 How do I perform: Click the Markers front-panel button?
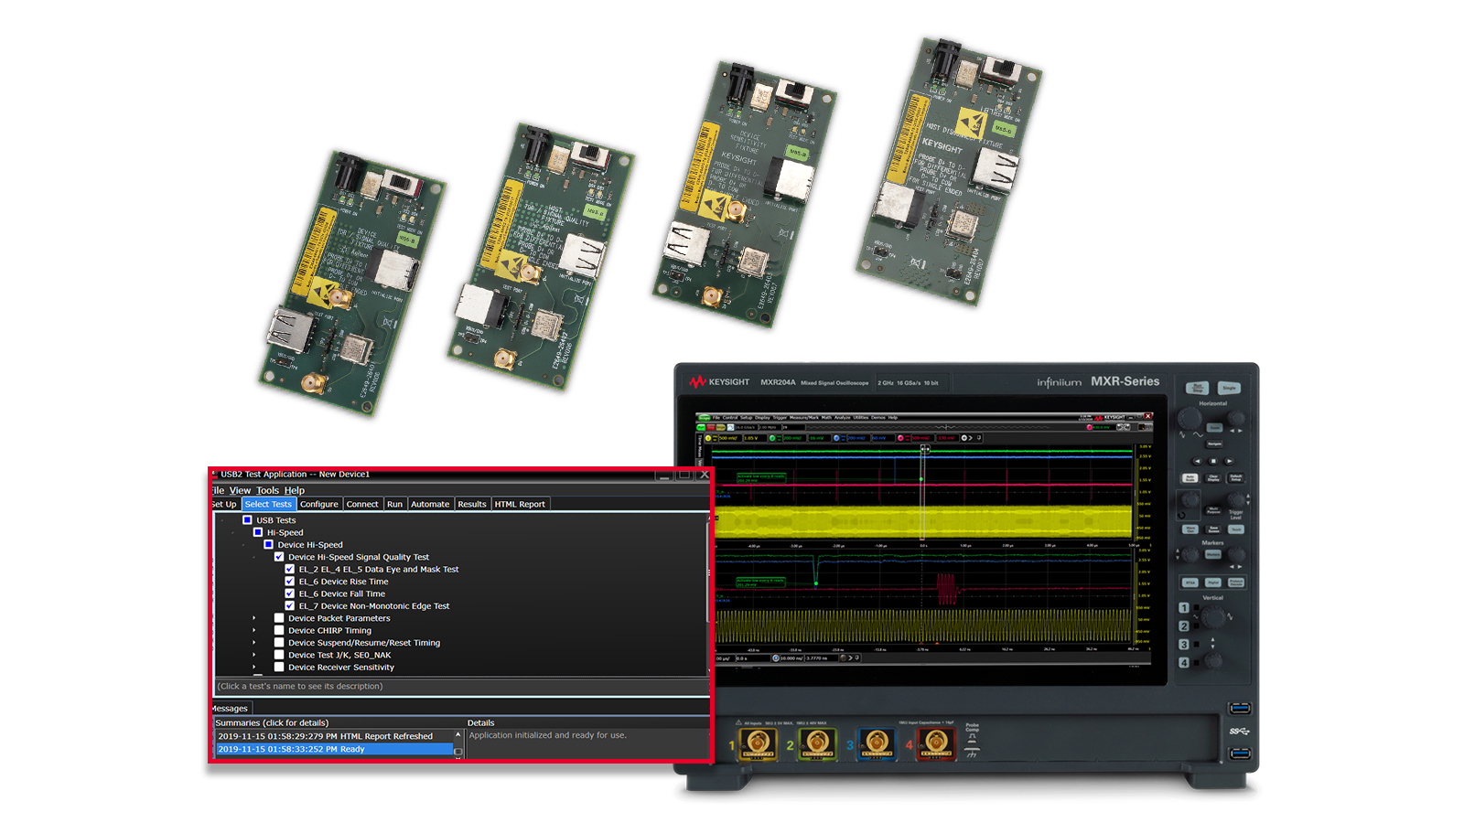1212,554
